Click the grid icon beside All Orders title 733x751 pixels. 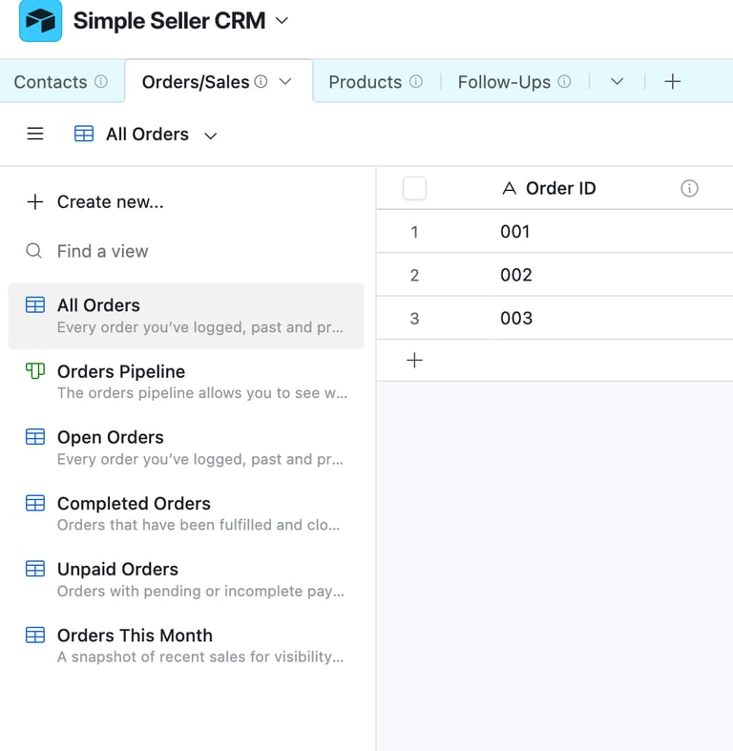(84, 134)
